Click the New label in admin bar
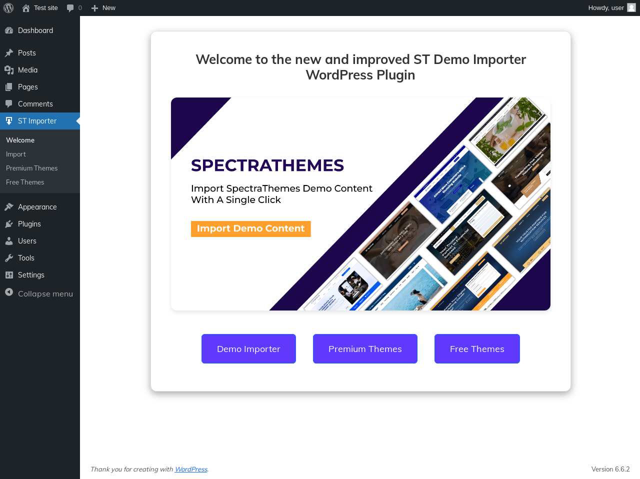640x479 pixels. 109,8
